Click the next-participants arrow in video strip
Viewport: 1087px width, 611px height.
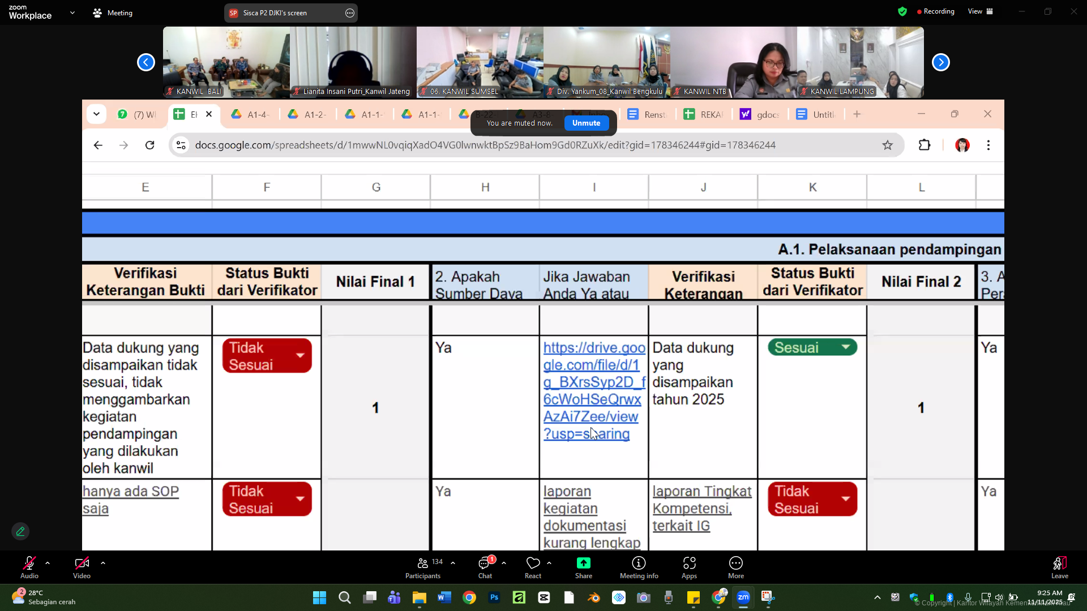click(941, 62)
